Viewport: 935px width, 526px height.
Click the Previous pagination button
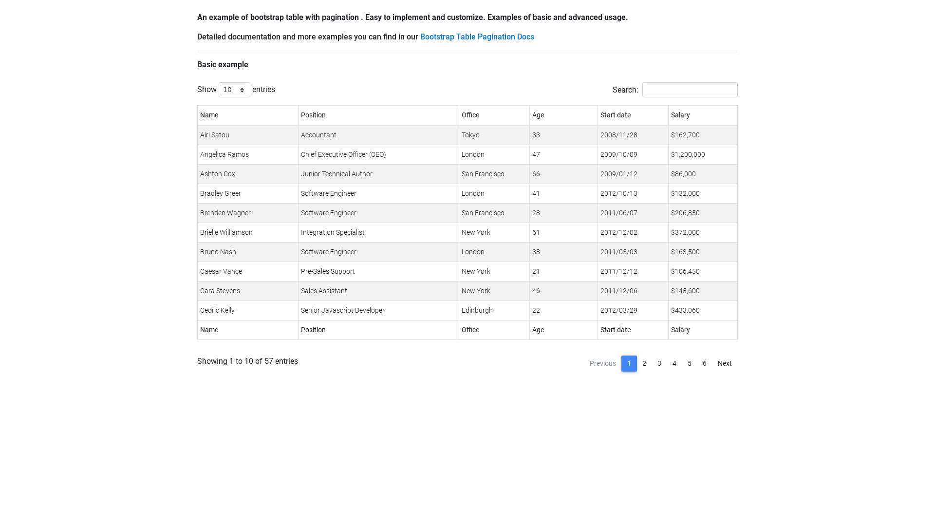(602, 363)
